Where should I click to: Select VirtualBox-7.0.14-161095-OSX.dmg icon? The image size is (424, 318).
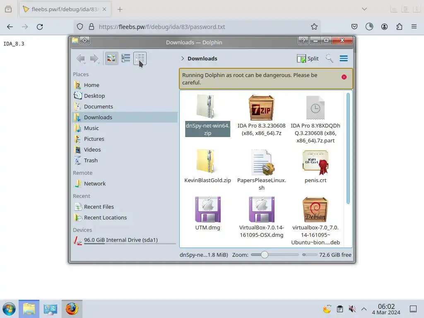coord(262,209)
